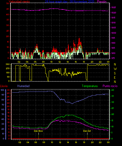This screenshot has width=122, height=146.
Task: Click 28 on the red rain axis
Action: (8, 93)
